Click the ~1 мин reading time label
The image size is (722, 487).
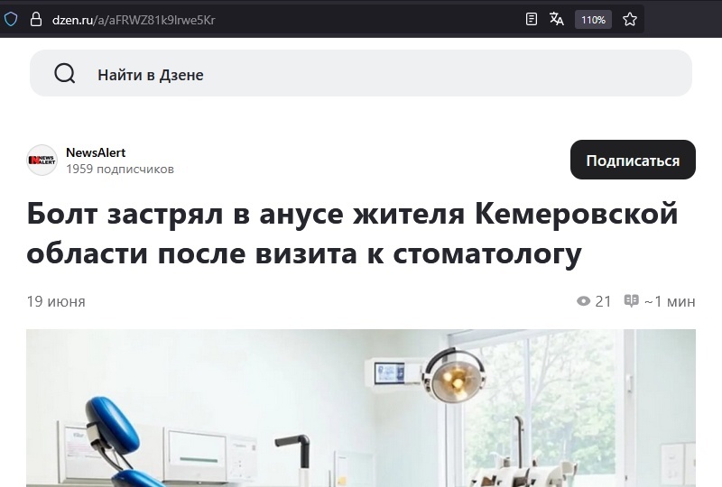coord(670,301)
